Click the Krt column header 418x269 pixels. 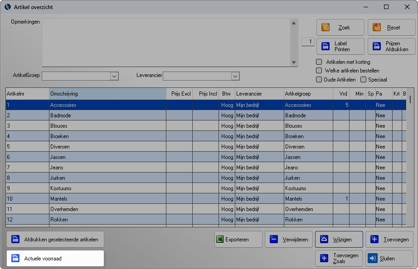(397, 94)
